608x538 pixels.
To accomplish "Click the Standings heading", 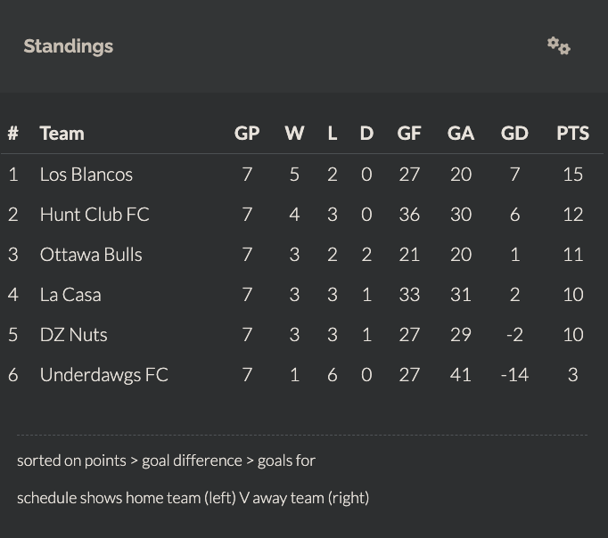I will pyautogui.click(x=69, y=46).
